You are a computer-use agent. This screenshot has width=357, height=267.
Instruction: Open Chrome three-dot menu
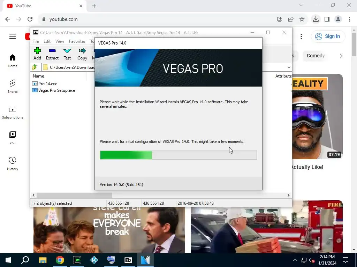pos(349,19)
